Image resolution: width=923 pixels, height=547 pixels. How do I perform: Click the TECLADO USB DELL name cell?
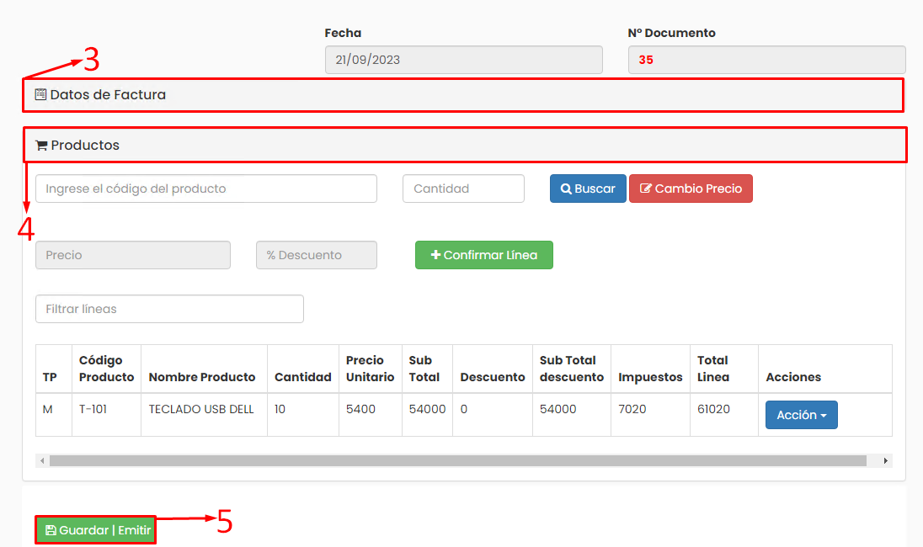pos(205,415)
